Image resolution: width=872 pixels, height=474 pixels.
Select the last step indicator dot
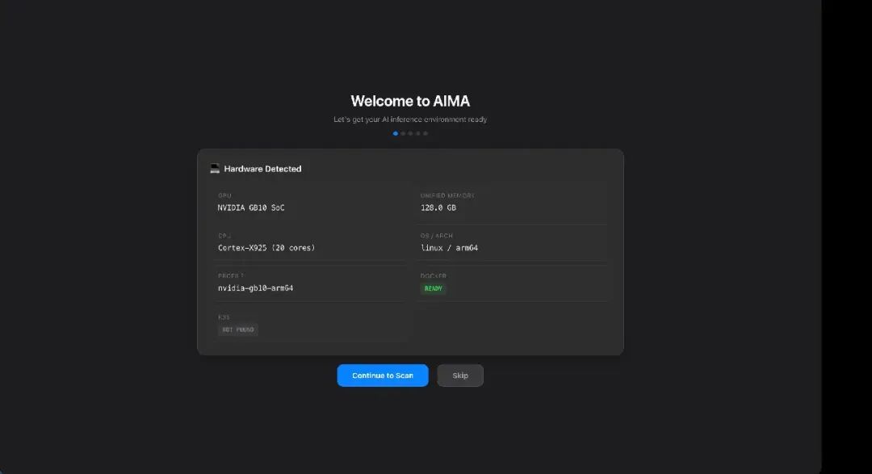click(426, 133)
